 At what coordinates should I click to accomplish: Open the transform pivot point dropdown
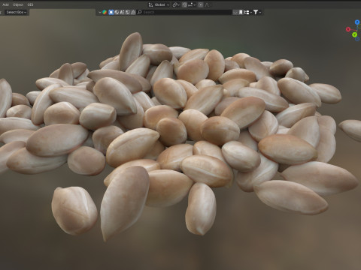point(176,4)
